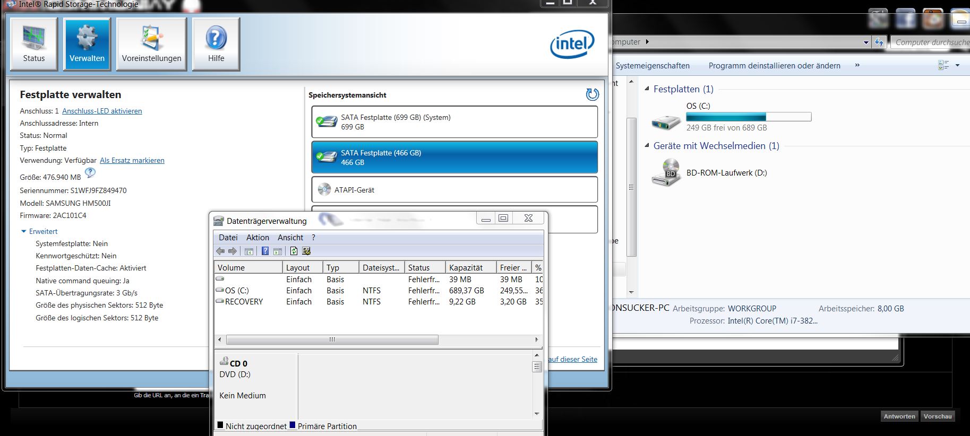This screenshot has width=970, height=436.
Task: Click the Vorschau button
Action: click(x=938, y=416)
